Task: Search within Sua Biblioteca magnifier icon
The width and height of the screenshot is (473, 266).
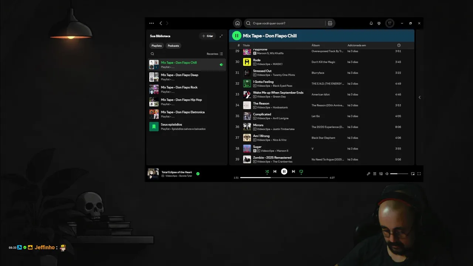Action: click(152, 54)
